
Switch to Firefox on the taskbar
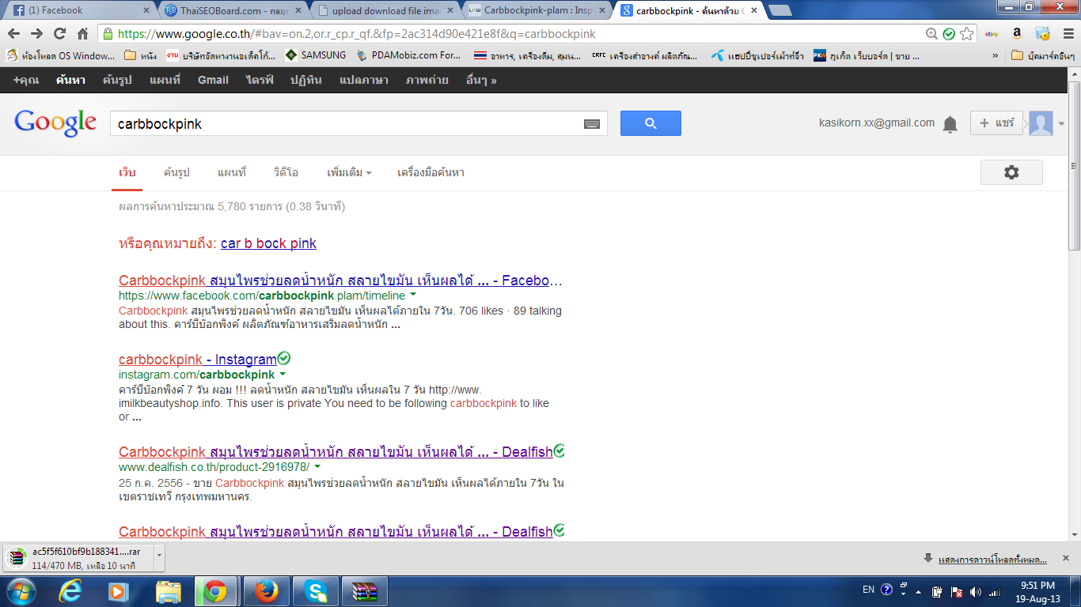click(x=267, y=590)
